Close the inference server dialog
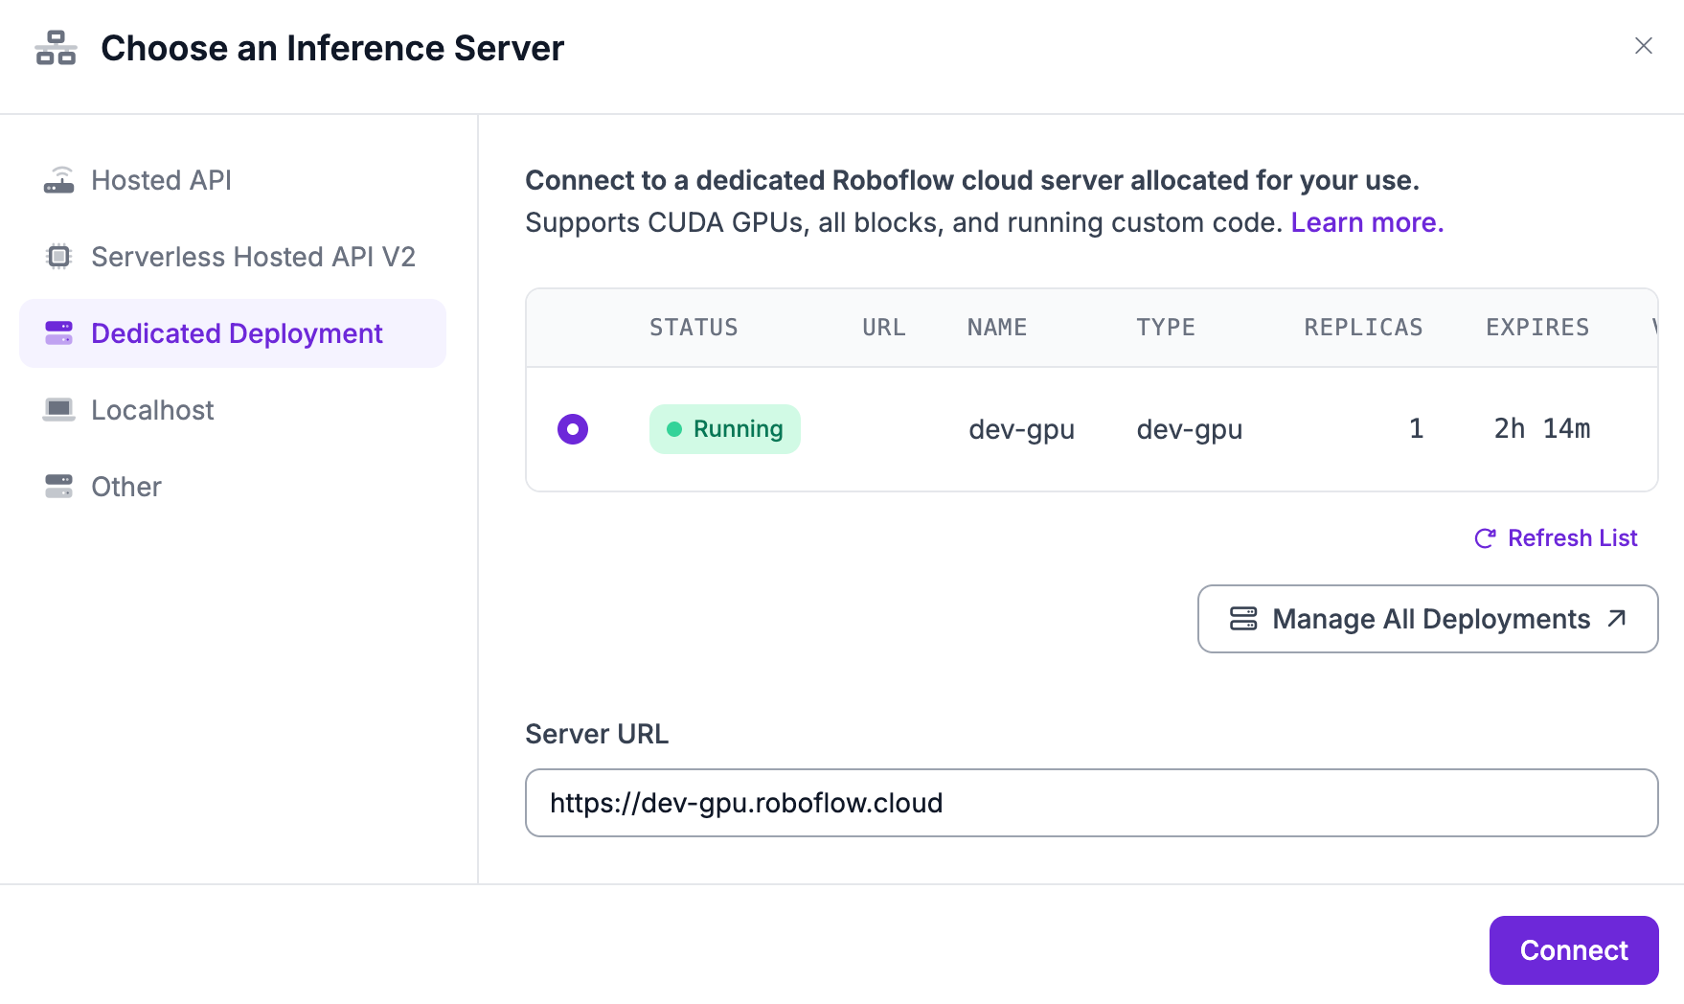 1643,46
